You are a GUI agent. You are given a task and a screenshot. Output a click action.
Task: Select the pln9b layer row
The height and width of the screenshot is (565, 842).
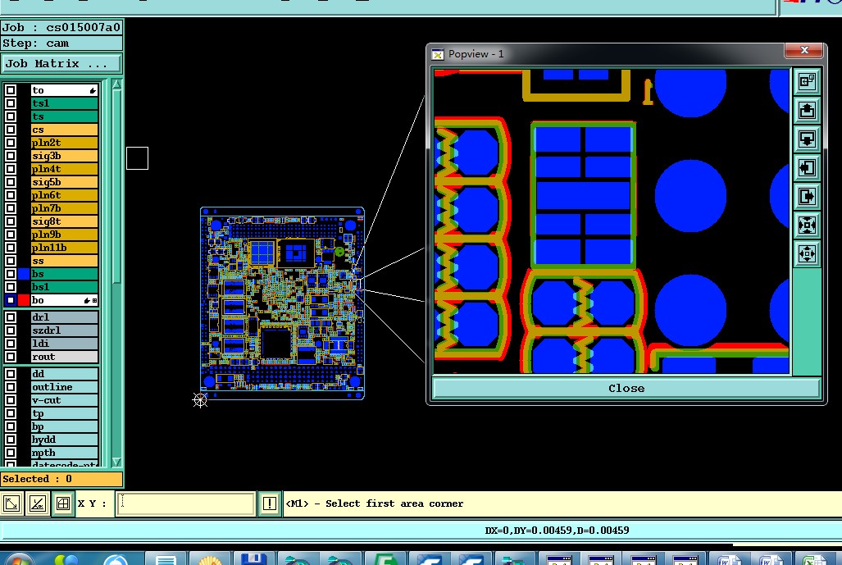pyautogui.click(x=65, y=235)
